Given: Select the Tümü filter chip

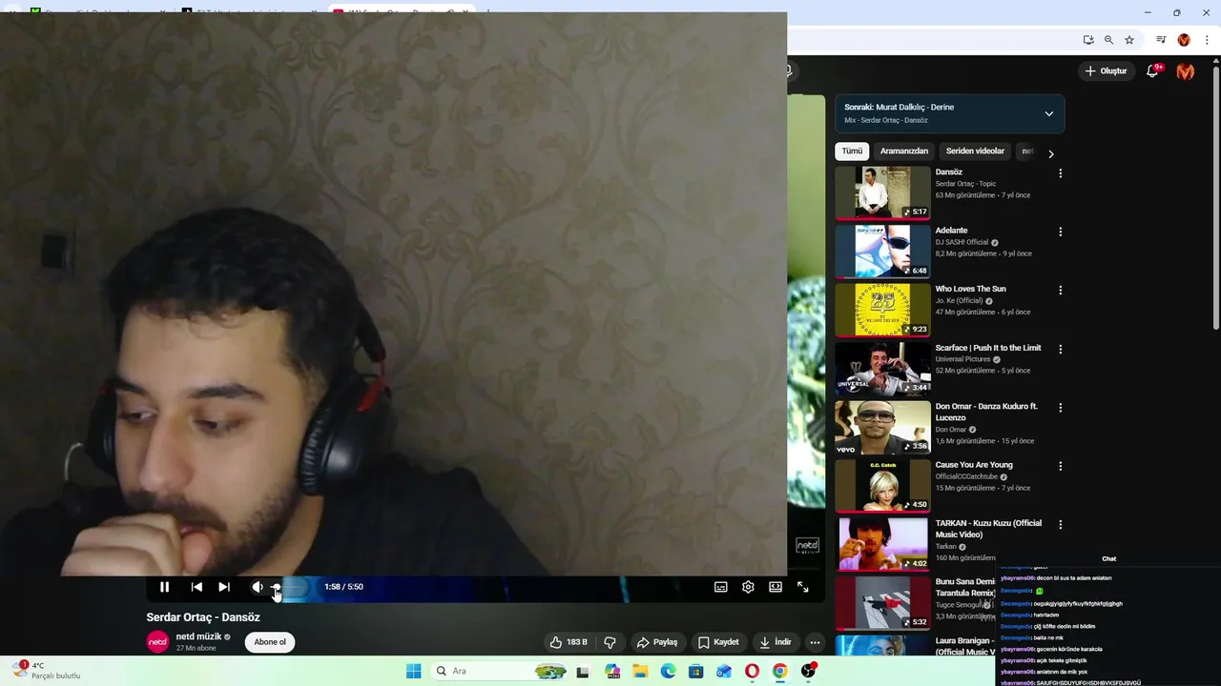Looking at the screenshot, I should (x=852, y=151).
